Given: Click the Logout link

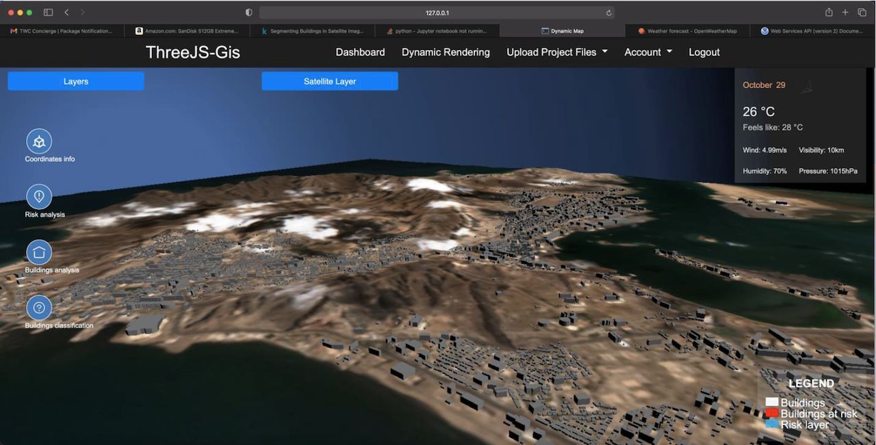Looking at the screenshot, I should click(704, 52).
